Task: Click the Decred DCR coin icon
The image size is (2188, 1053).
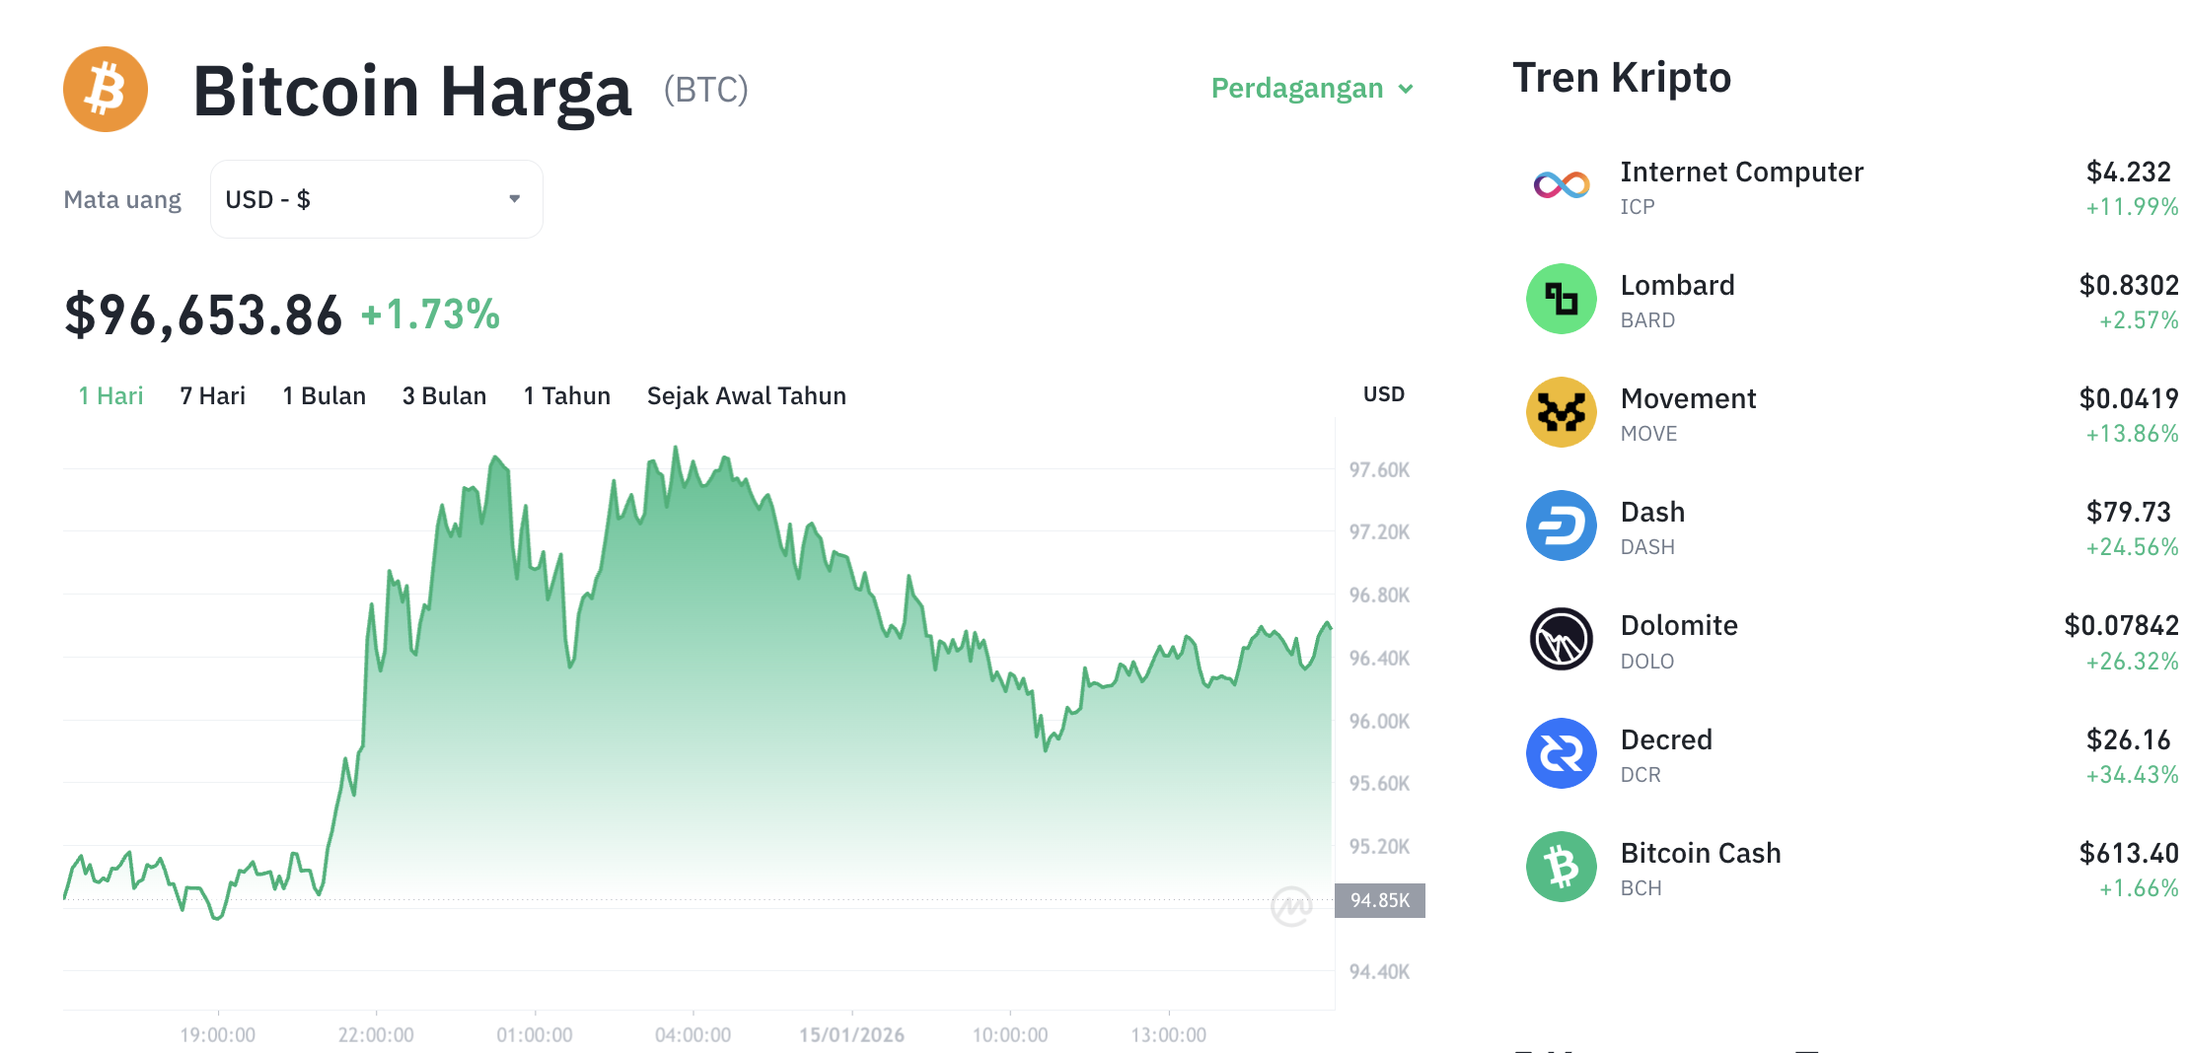Action: [x=1560, y=752]
